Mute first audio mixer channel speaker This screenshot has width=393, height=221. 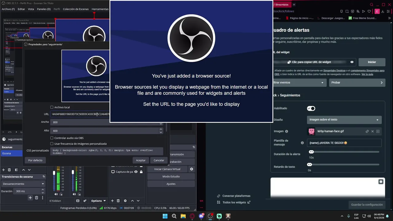[56, 194]
